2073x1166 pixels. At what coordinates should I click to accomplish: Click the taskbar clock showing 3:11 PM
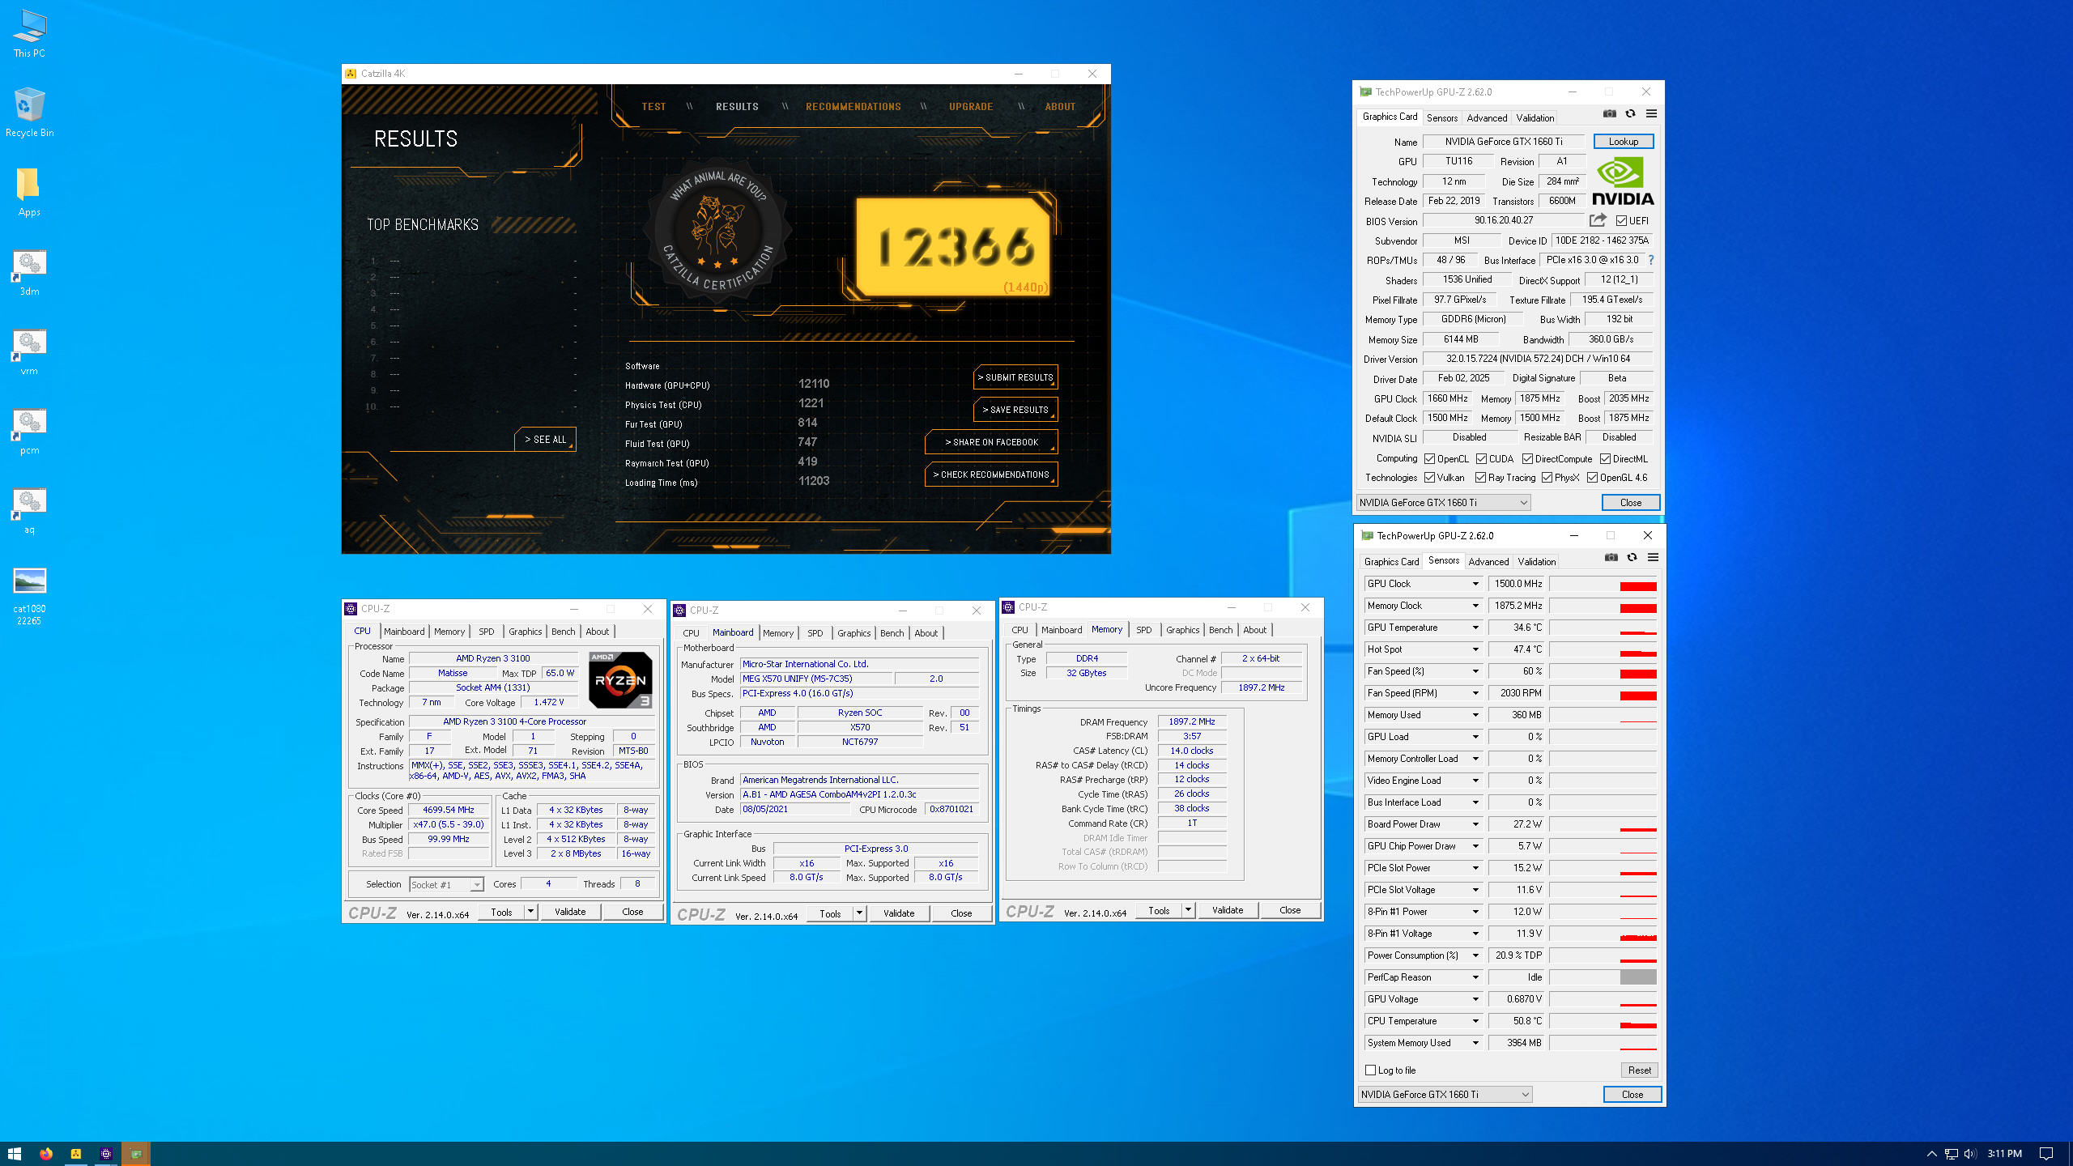point(2005,1154)
